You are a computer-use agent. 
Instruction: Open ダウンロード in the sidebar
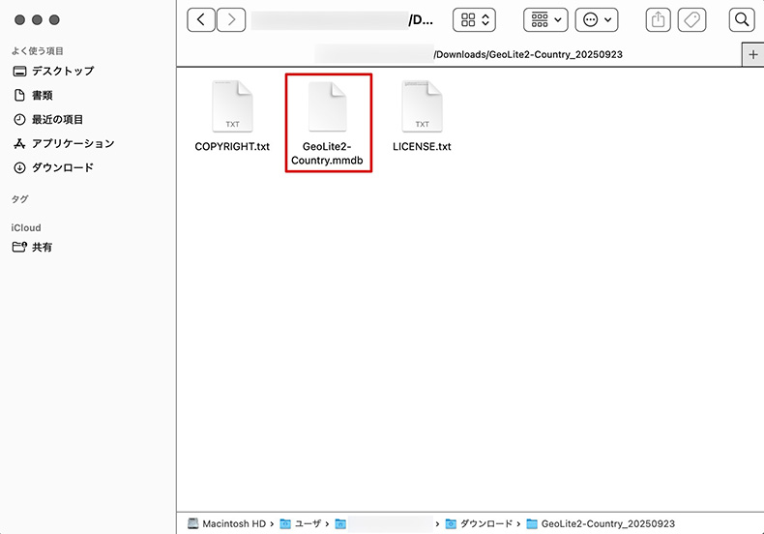[53, 167]
